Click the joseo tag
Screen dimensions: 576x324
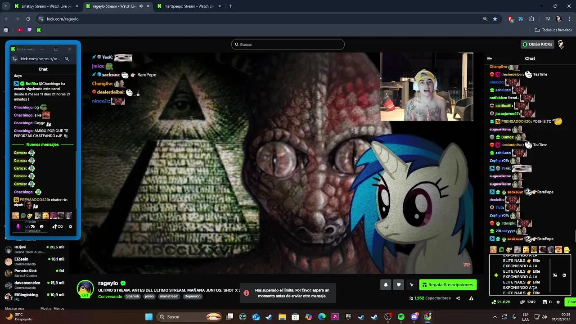(x=149, y=297)
